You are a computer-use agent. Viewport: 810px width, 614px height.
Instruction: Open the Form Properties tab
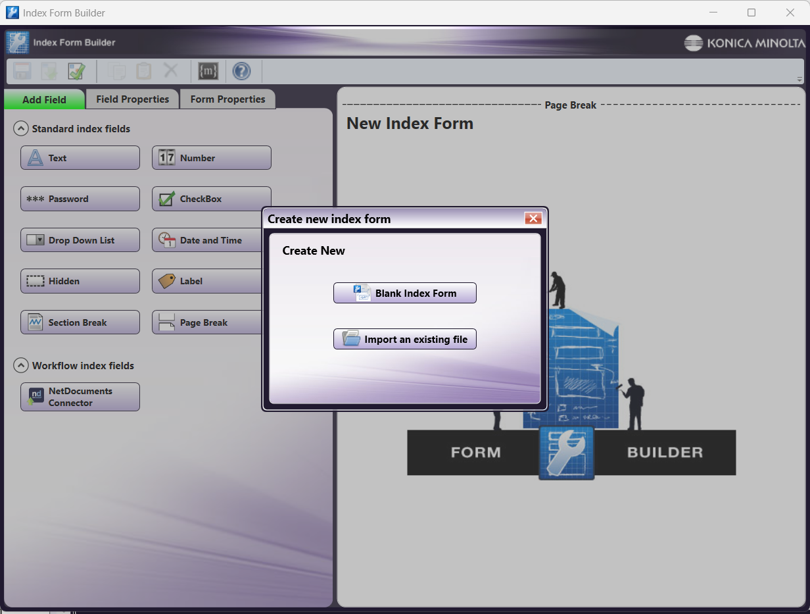(227, 99)
